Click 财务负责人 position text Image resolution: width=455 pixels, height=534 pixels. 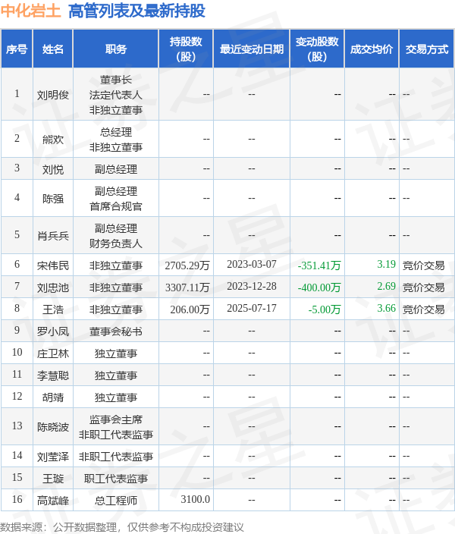click(116, 243)
